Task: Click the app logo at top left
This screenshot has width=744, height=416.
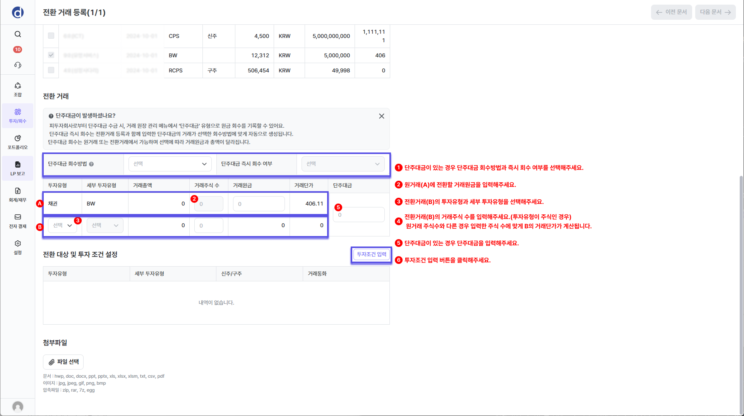Action: pyautogui.click(x=18, y=12)
